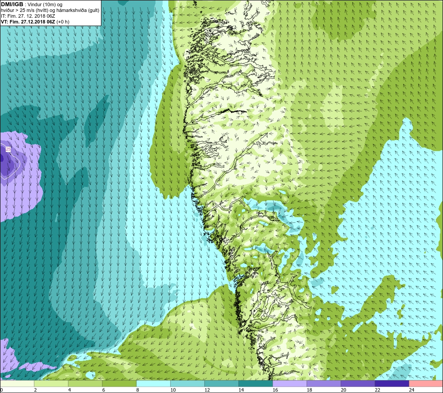Click the 6–8 m/s olive green legend swatch
Image resolution: width=443 pixels, height=393 pixels.
[x=119, y=384]
